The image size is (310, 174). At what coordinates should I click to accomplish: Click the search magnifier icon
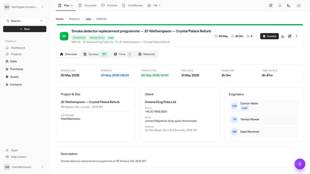(x=8, y=21)
